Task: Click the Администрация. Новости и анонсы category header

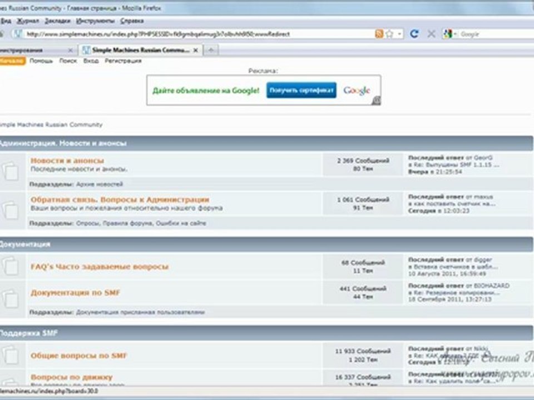Action: 63,143
